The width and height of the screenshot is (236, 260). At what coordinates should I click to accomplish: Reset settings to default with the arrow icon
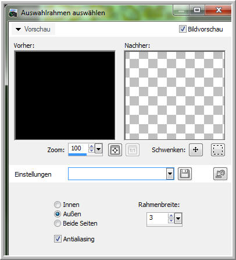pos(220,174)
